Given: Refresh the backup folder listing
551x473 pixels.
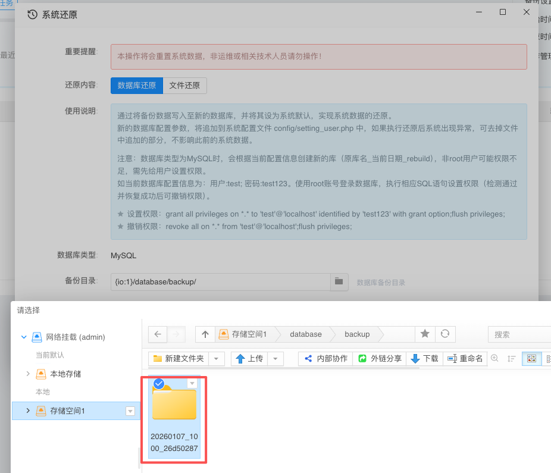Looking at the screenshot, I should (x=444, y=334).
